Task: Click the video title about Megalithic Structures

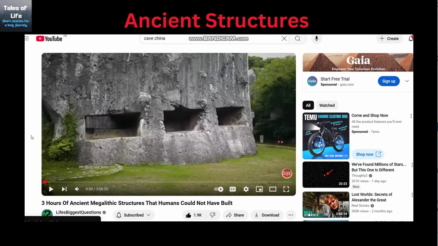Action: tap(137, 203)
